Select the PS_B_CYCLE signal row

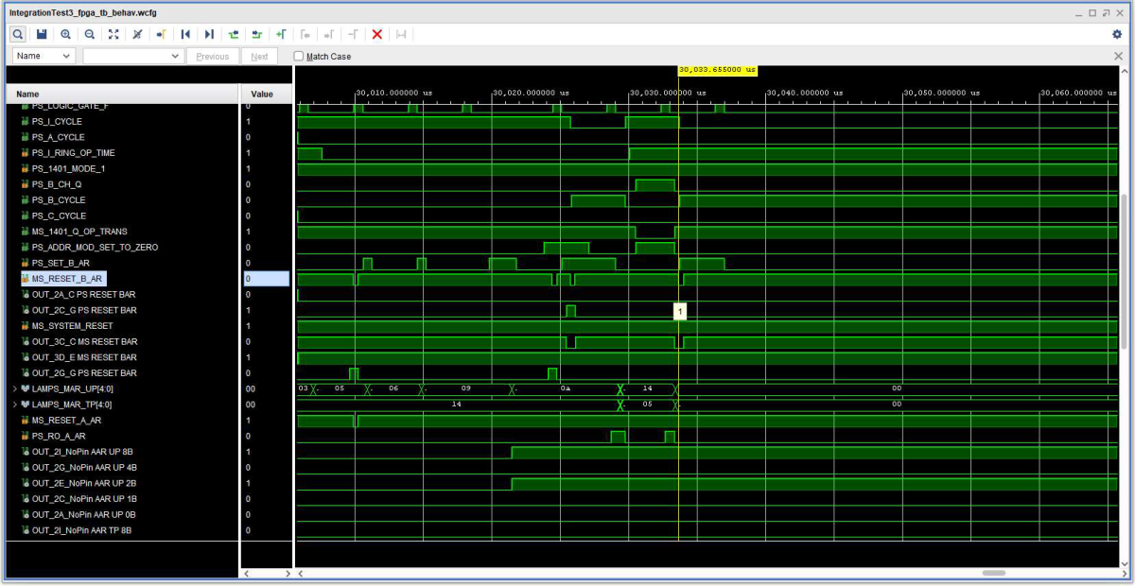(59, 200)
